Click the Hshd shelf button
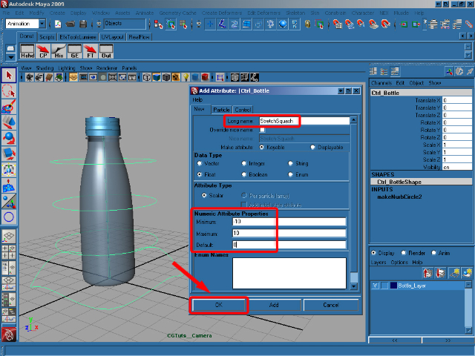475x356 pixels. [27, 50]
